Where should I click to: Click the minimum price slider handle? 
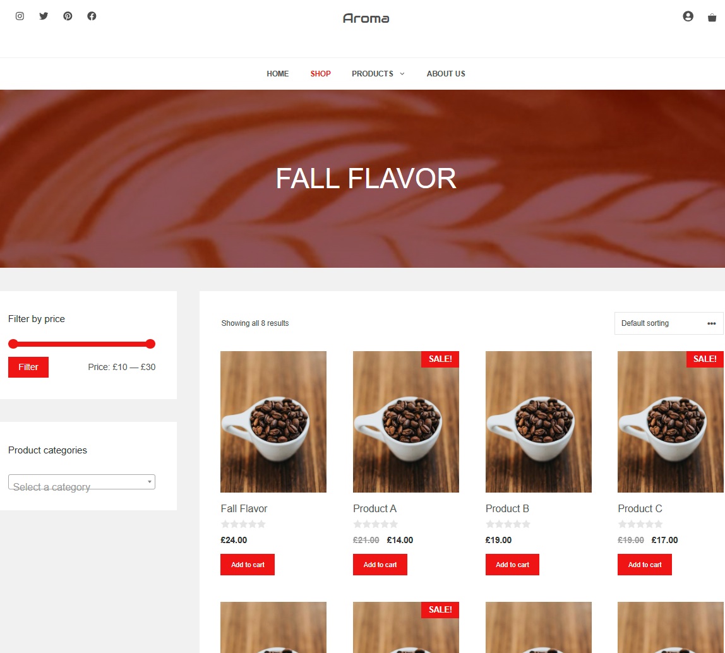click(13, 344)
